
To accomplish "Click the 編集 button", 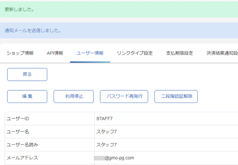I will (x=27, y=97).
